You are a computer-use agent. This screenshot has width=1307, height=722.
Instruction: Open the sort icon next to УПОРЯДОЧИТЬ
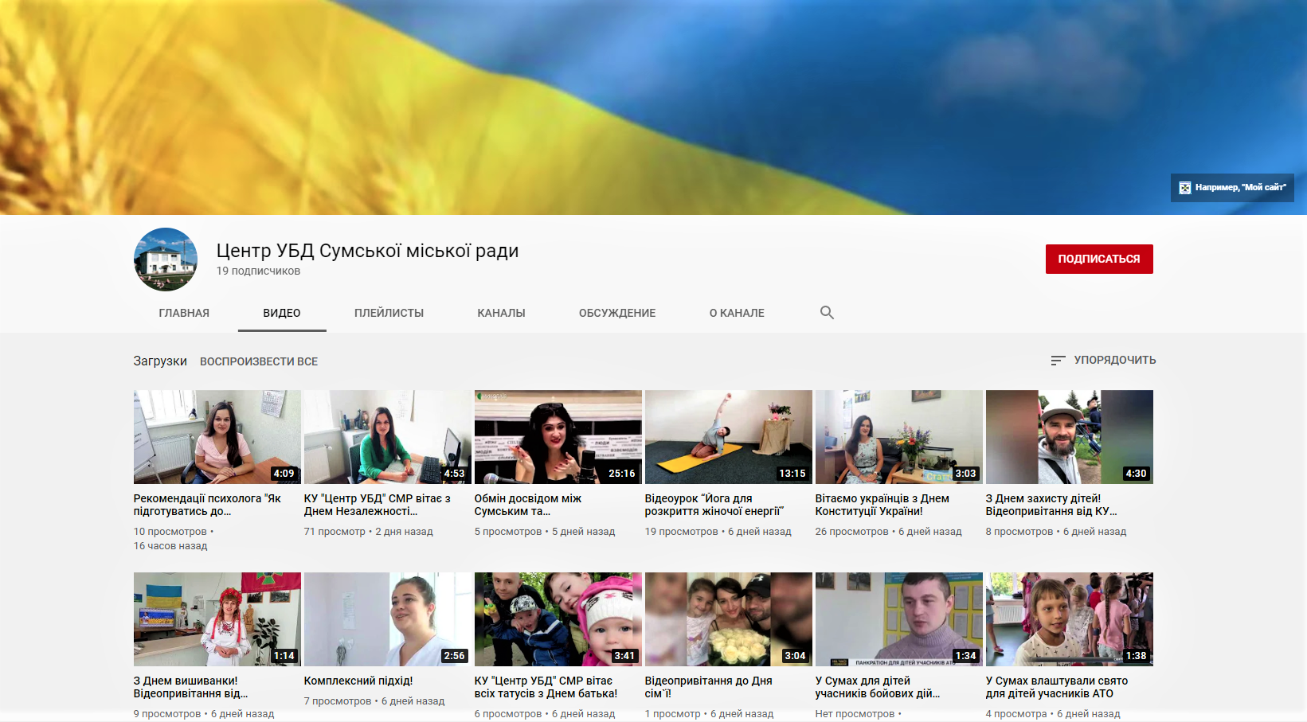pos(1058,361)
